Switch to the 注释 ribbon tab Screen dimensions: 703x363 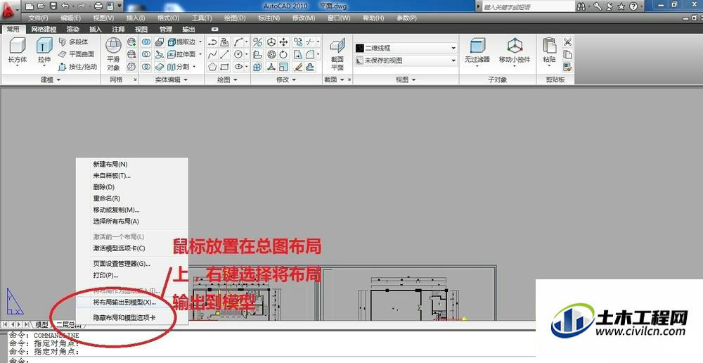[x=118, y=29]
